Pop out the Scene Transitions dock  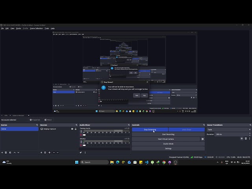pos(250,125)
